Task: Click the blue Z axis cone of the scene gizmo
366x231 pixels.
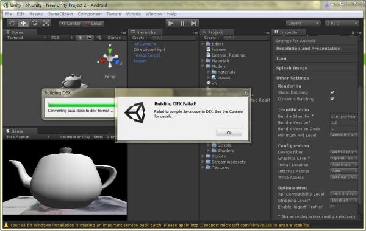Action: click(x=117, y=61)
